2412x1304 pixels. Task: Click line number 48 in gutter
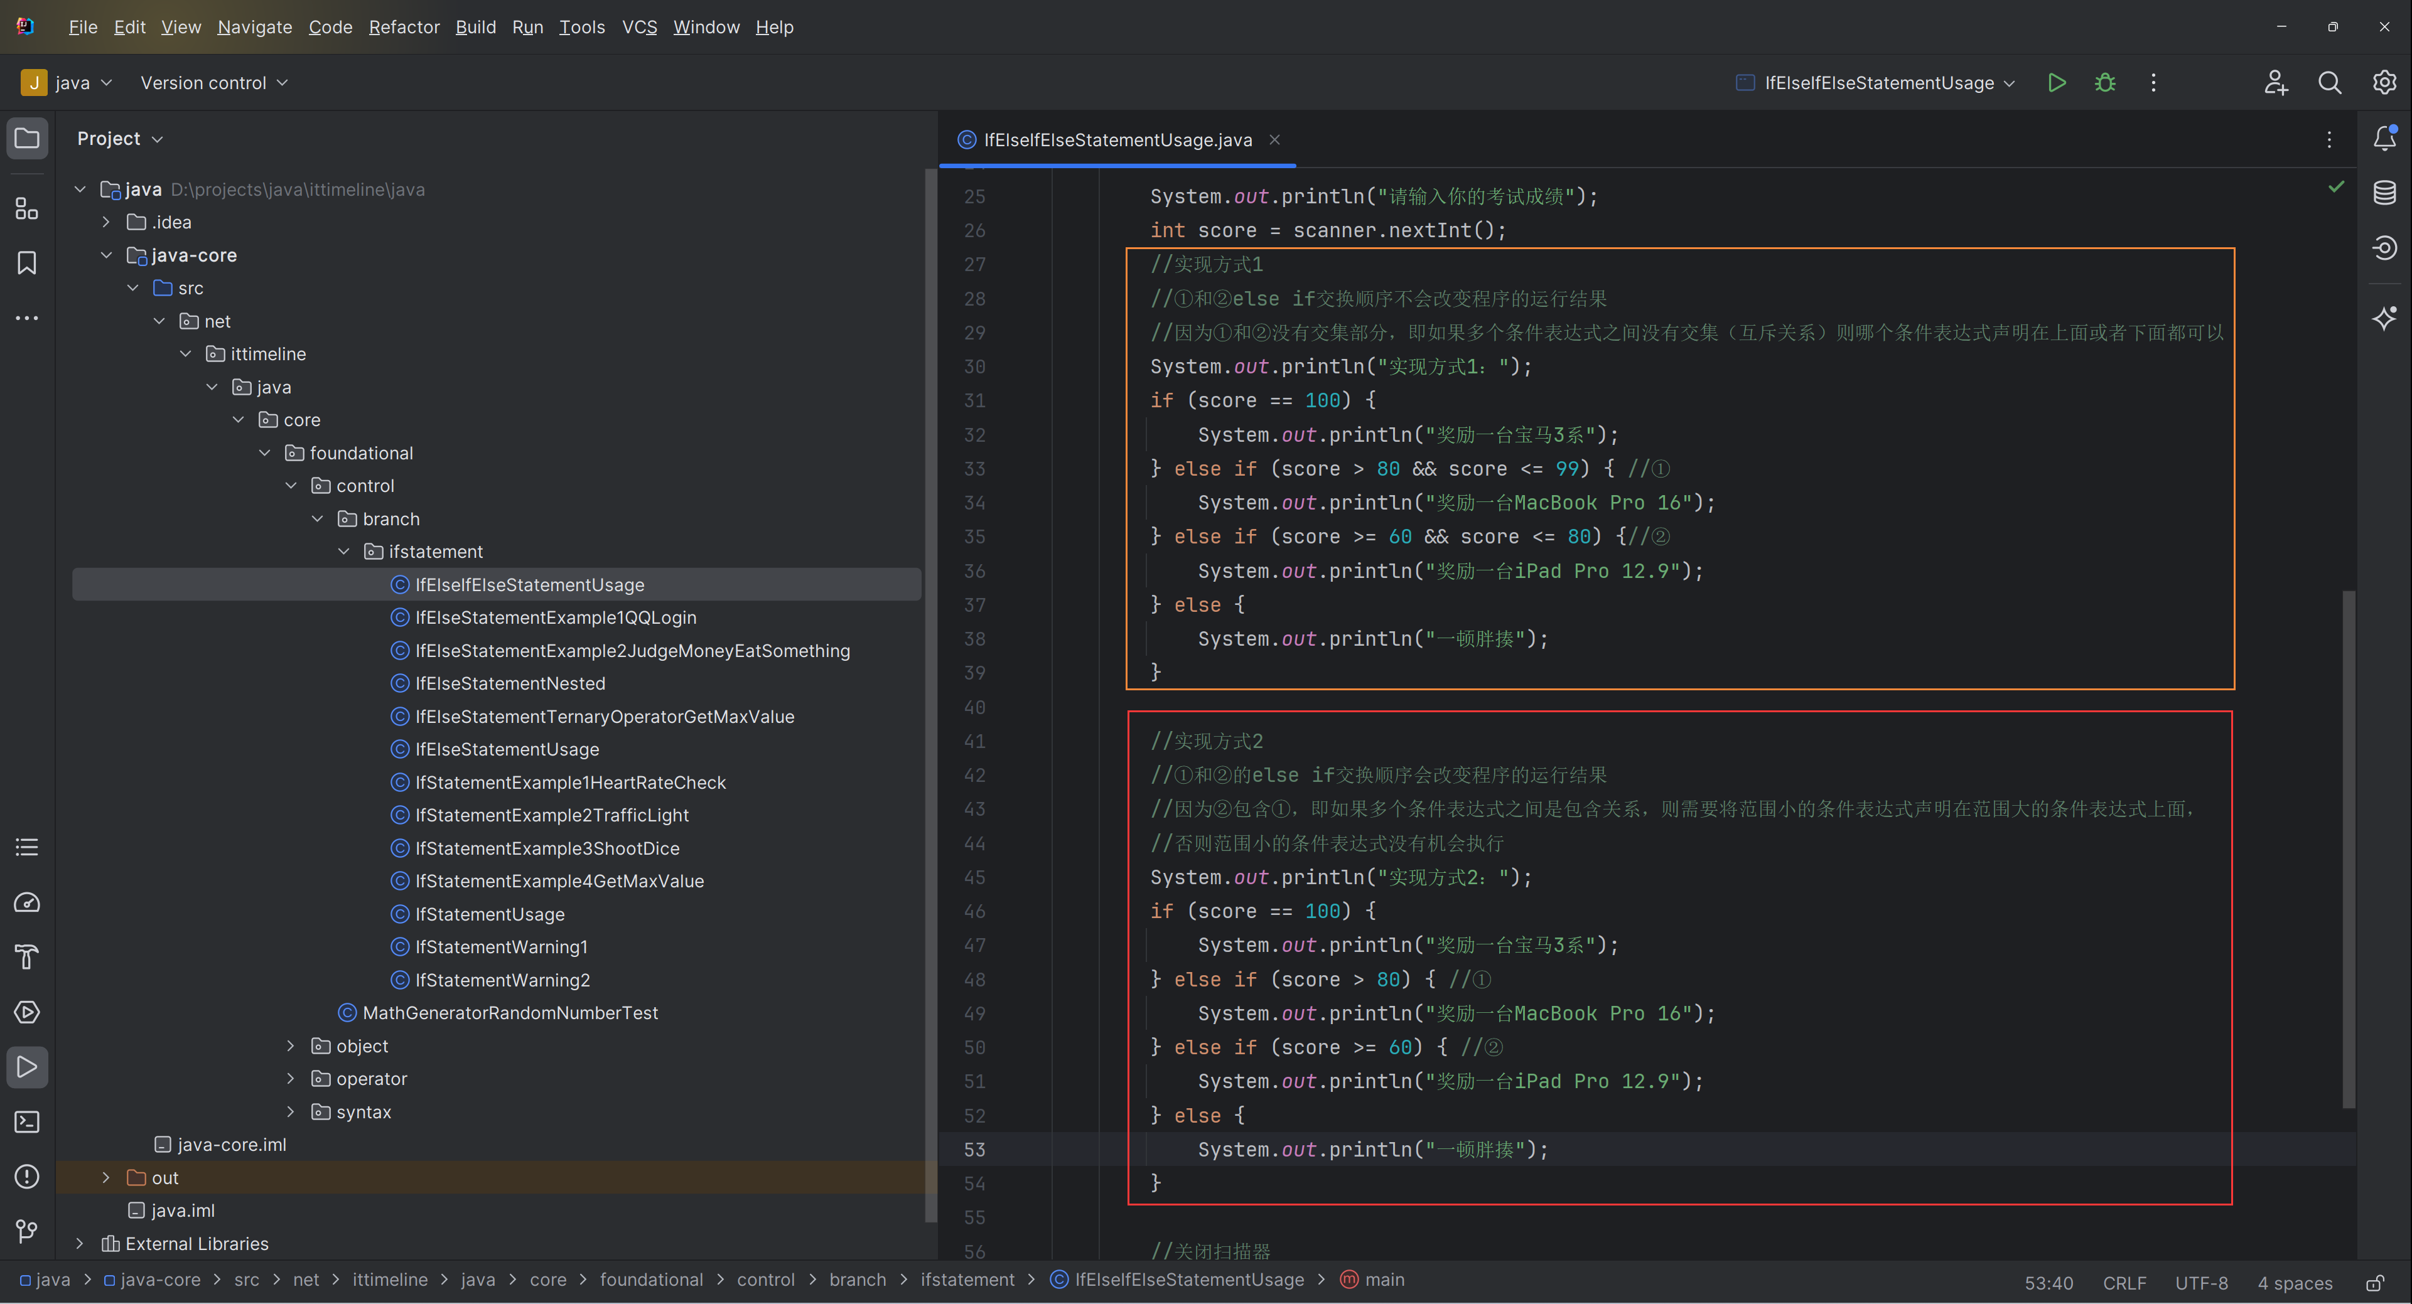click(x=974, y=979)
